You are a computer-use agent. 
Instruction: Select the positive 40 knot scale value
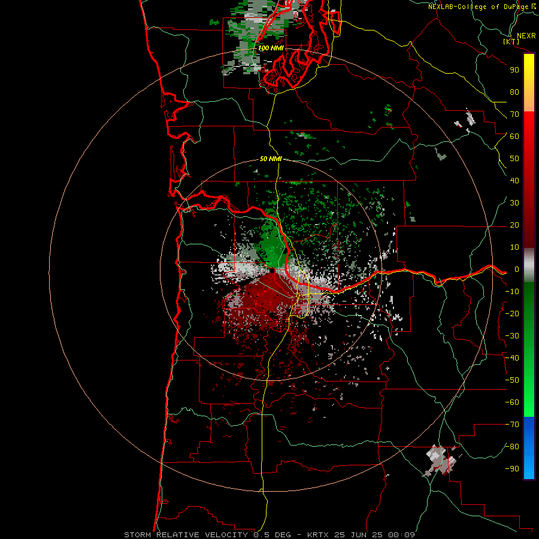pos(514,181)
